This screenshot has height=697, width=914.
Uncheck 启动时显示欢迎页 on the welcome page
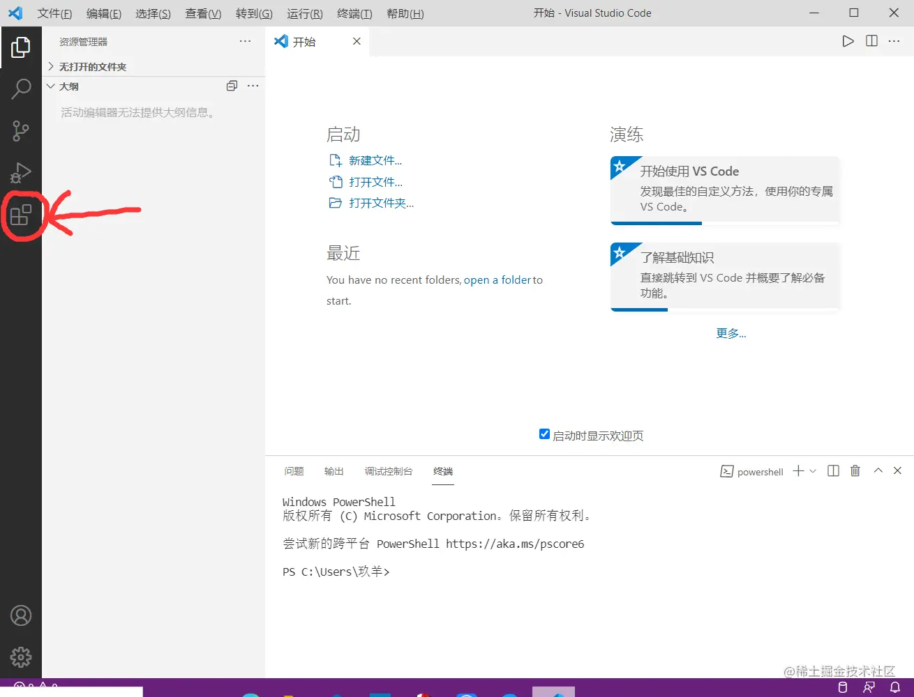coord(544,434)
